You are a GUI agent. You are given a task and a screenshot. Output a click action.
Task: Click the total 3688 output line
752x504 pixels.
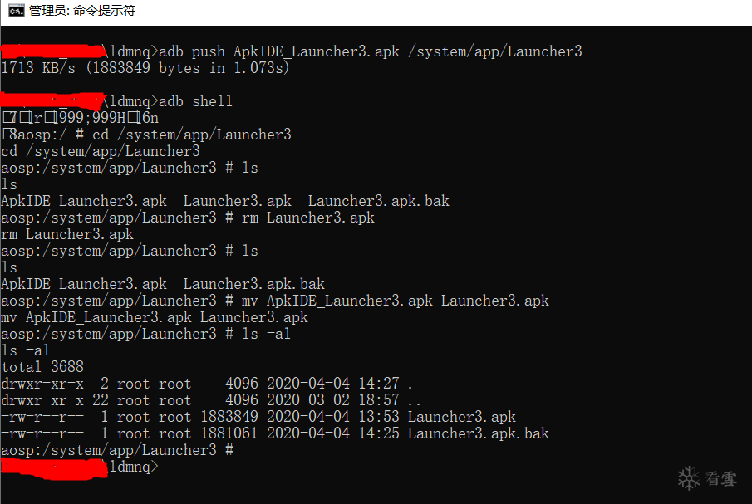[42, 367]
